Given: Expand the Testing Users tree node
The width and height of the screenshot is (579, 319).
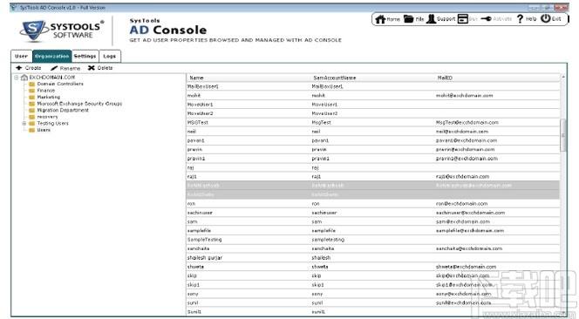Looking at the screenshot, I should tap(24, 124).
